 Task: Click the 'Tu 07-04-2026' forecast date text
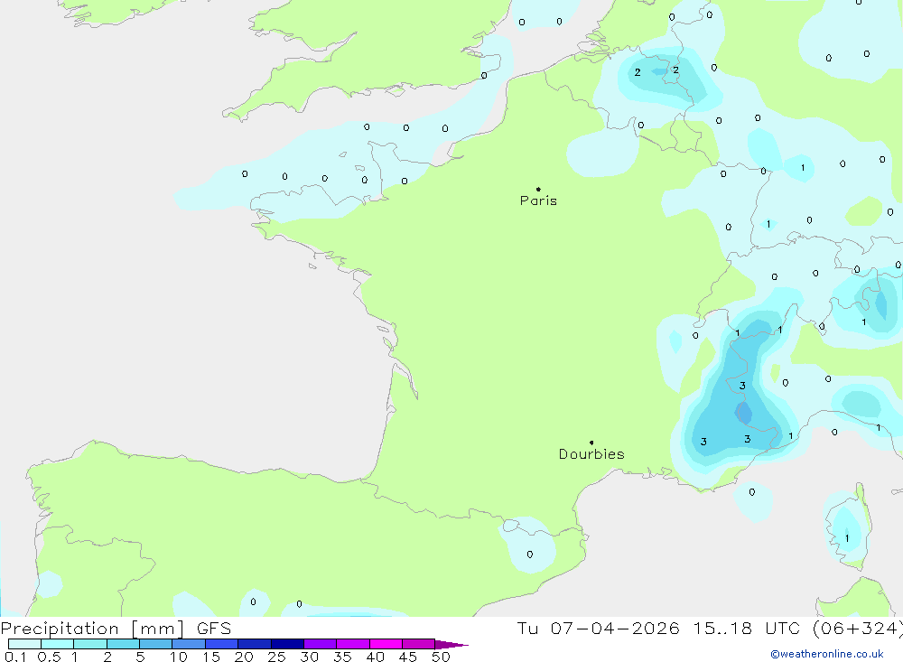click(598, 628)
